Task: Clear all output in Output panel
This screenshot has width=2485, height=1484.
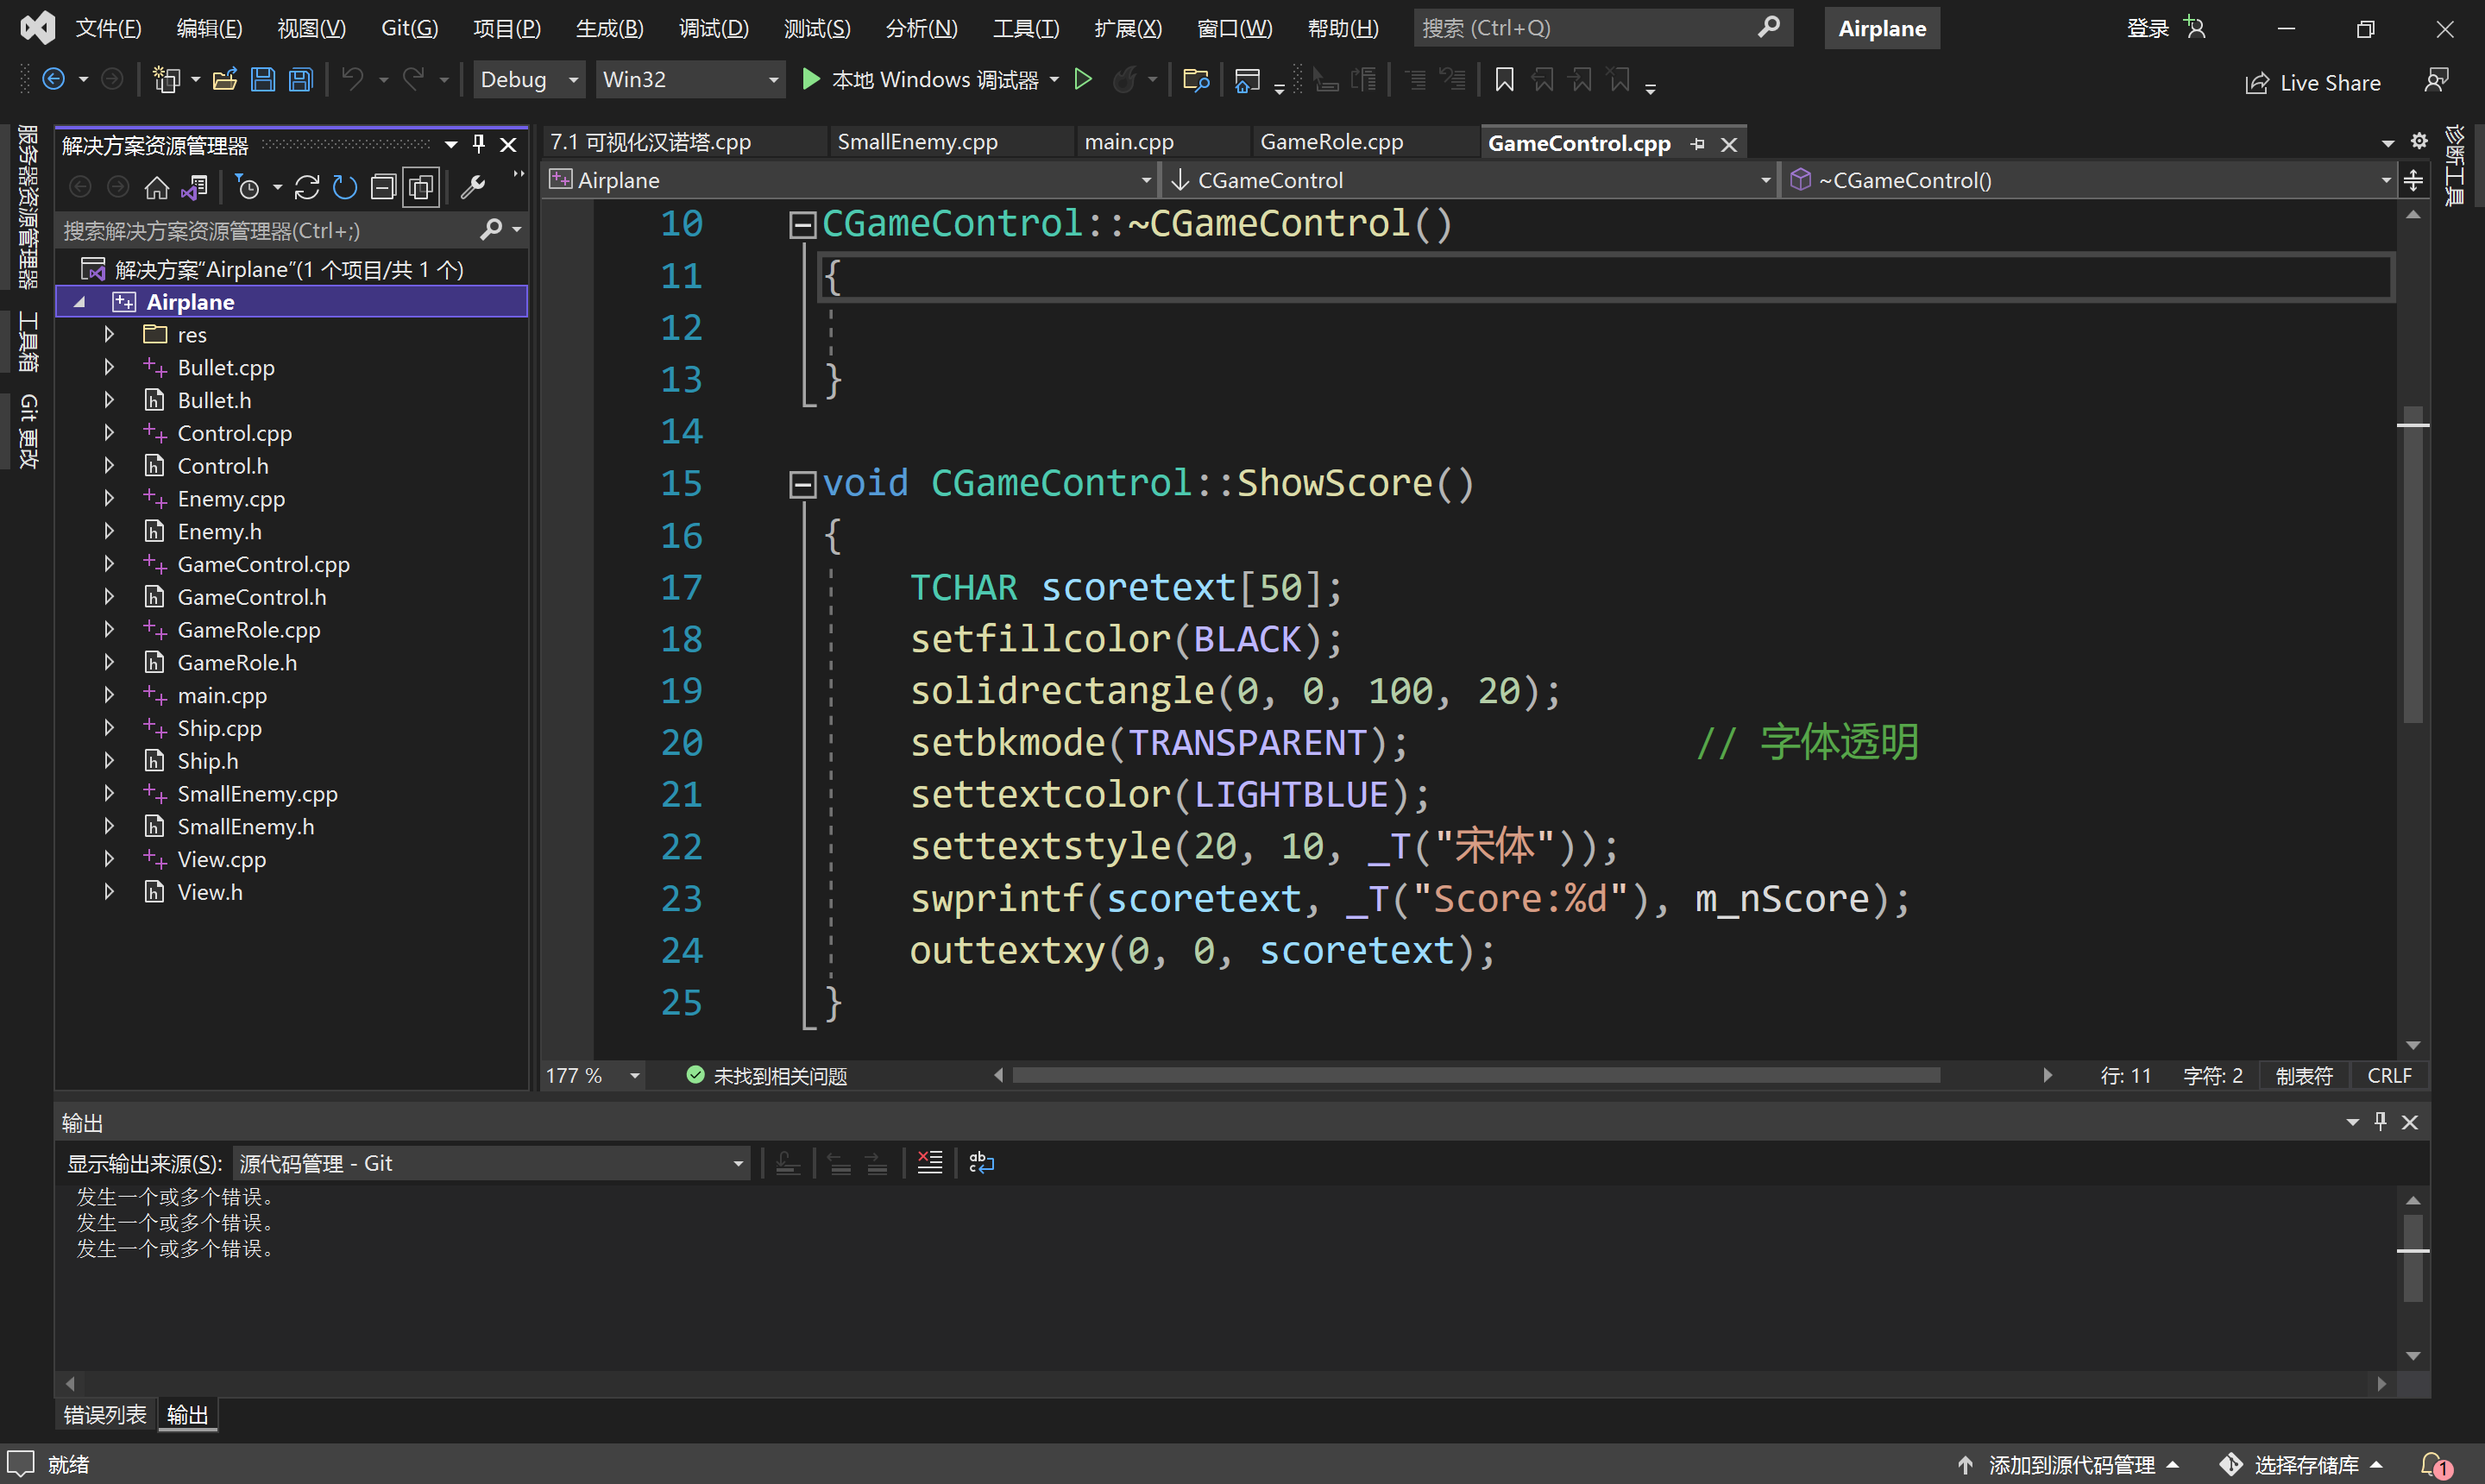Action: pos(930,1163)
